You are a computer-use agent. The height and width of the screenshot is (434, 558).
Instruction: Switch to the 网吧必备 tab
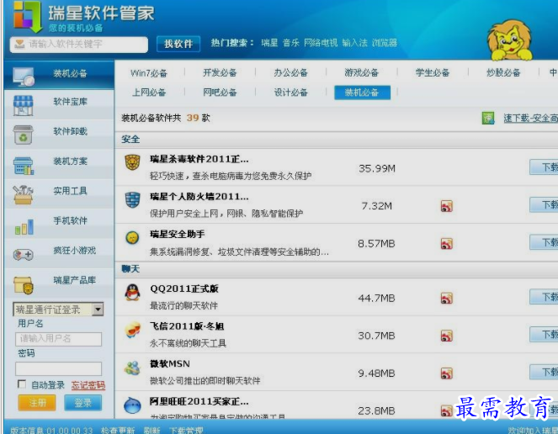220,93
